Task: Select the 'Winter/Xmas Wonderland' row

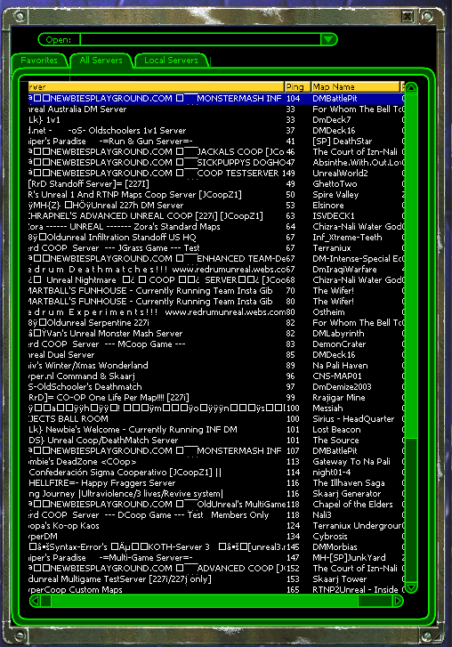Action: pos(216,366)
